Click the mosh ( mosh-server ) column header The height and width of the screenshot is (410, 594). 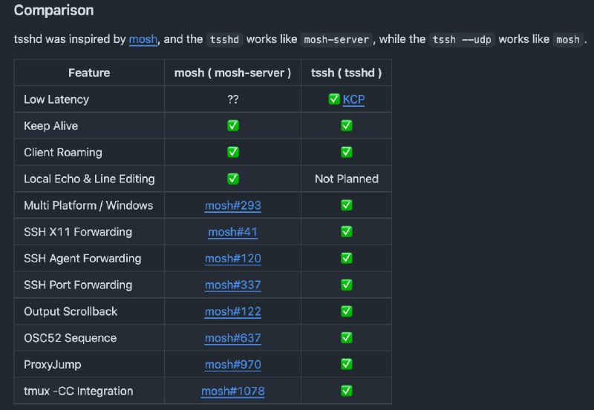232,73
